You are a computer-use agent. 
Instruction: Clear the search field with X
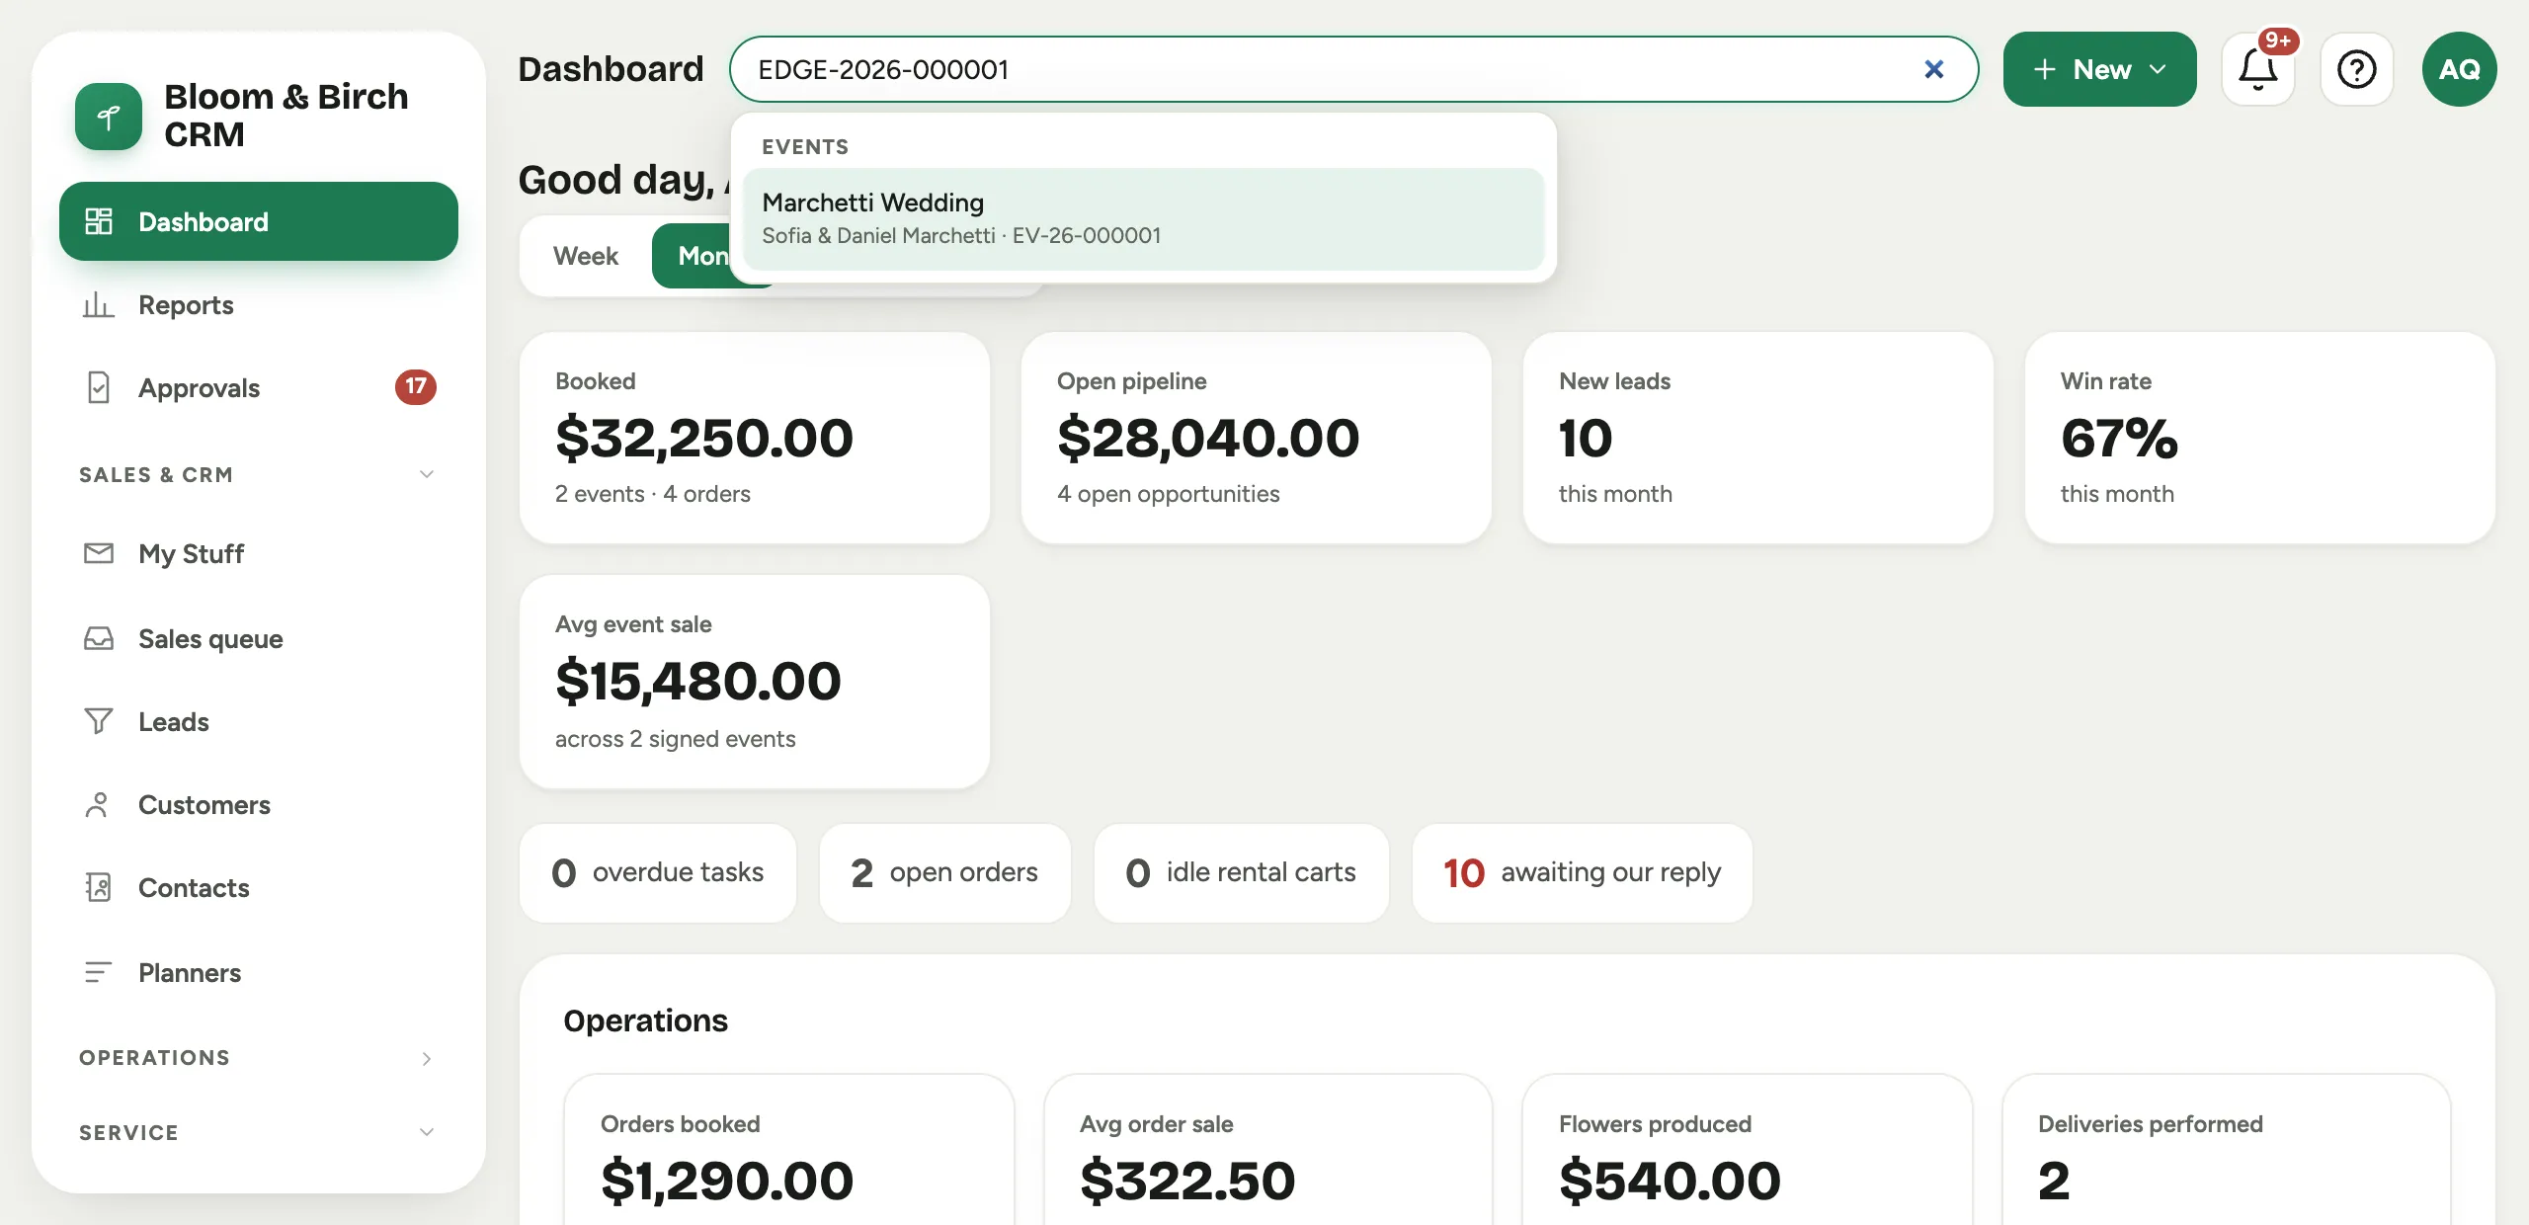[1934, 69]
